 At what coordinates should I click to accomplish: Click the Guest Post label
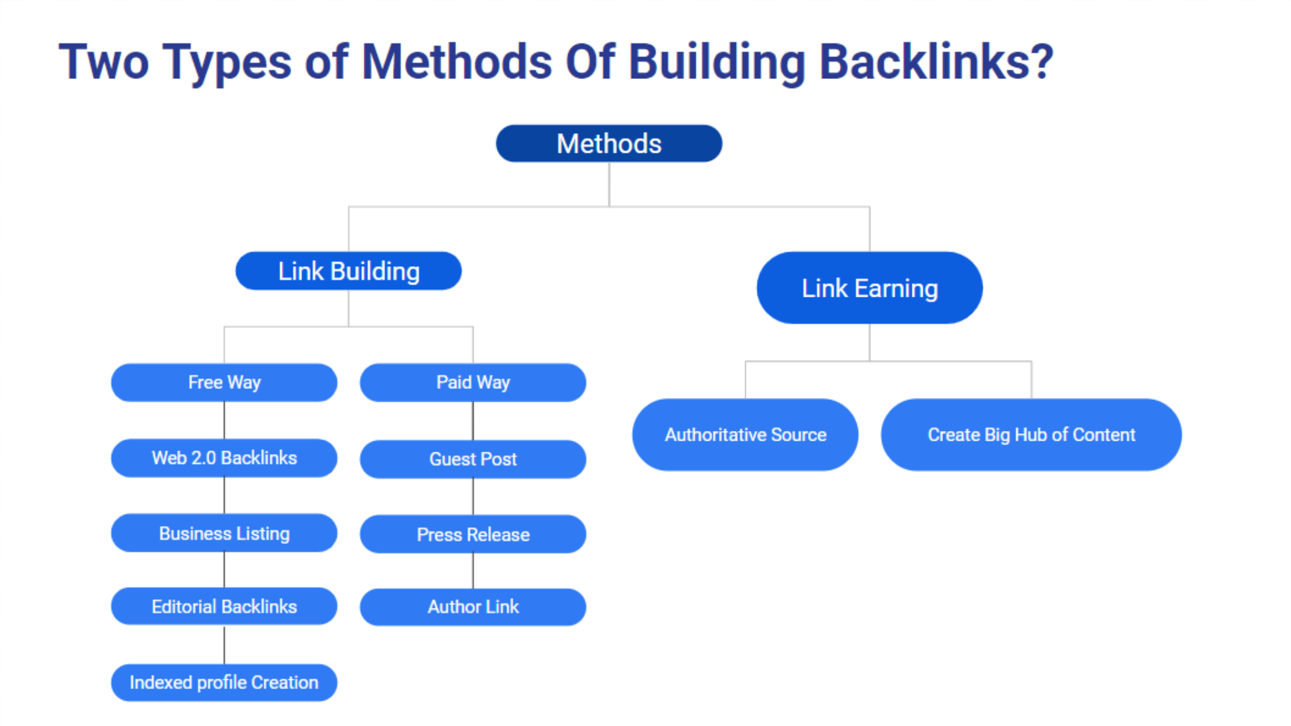[x=473, y=459]
